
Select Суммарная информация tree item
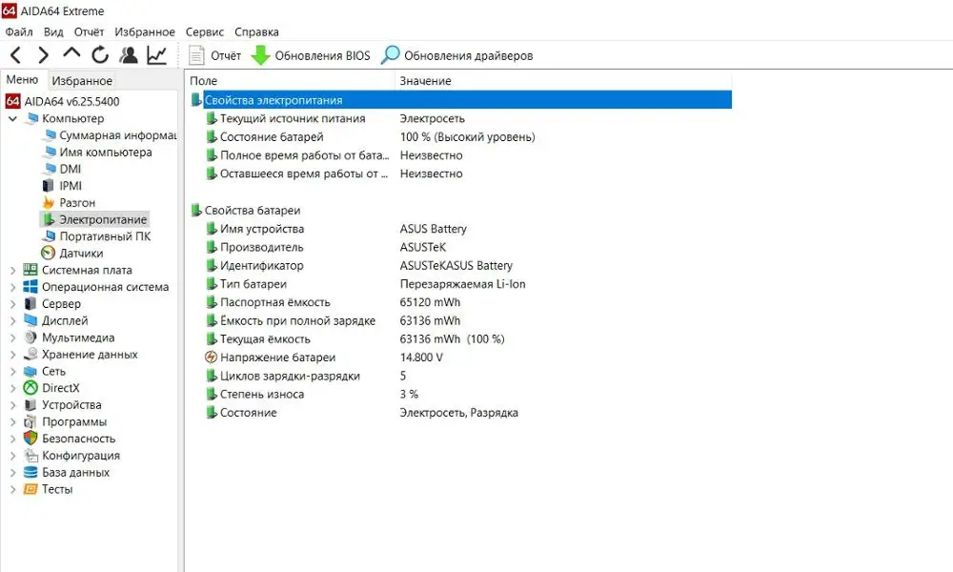pyautogui.click(x=118, y=135)
